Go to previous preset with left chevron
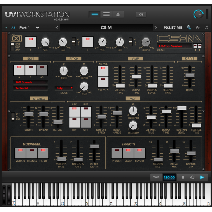This screenshot has width=212, height=212. click(x=57, y=28)
